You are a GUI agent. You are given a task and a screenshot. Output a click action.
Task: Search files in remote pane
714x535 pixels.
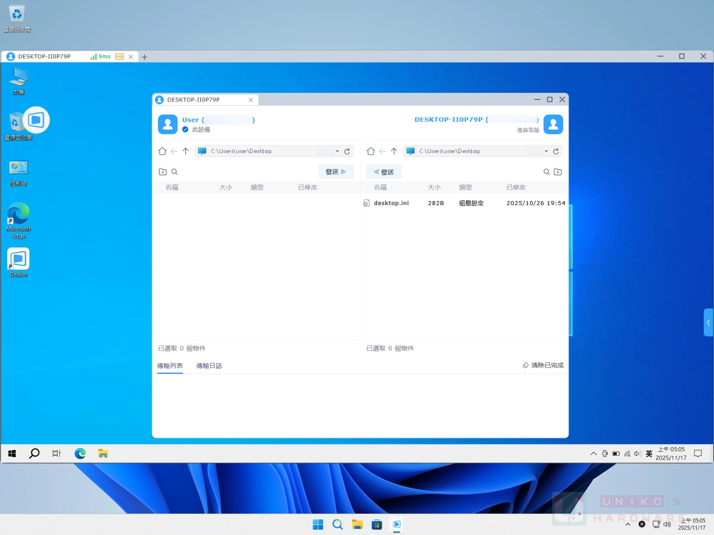546,172
